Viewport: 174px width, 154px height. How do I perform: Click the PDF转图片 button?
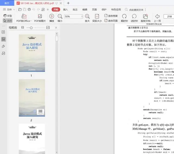40,18
